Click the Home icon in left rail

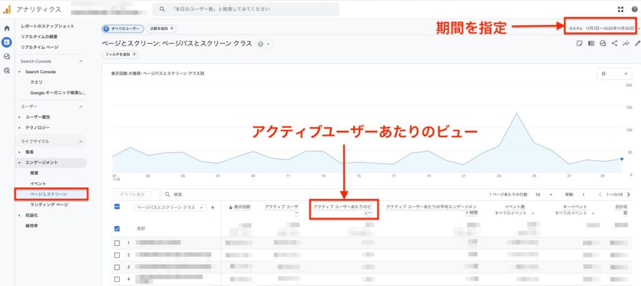click(x=7, y=28)
